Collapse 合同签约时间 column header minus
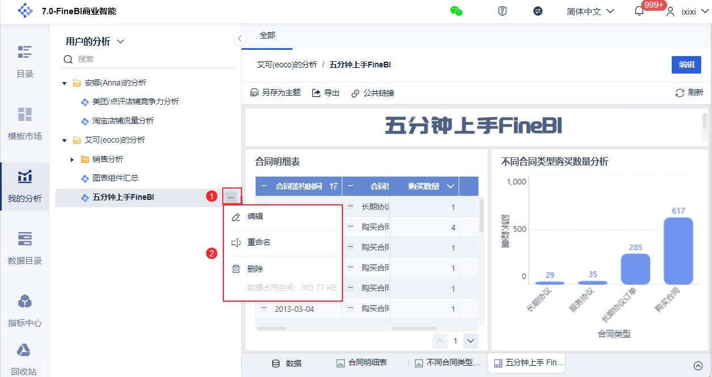 264,186
